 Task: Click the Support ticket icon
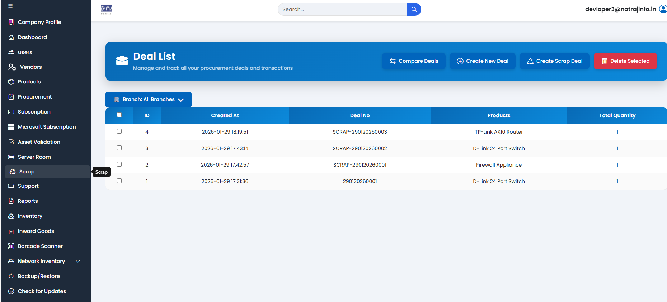(11, 186)
